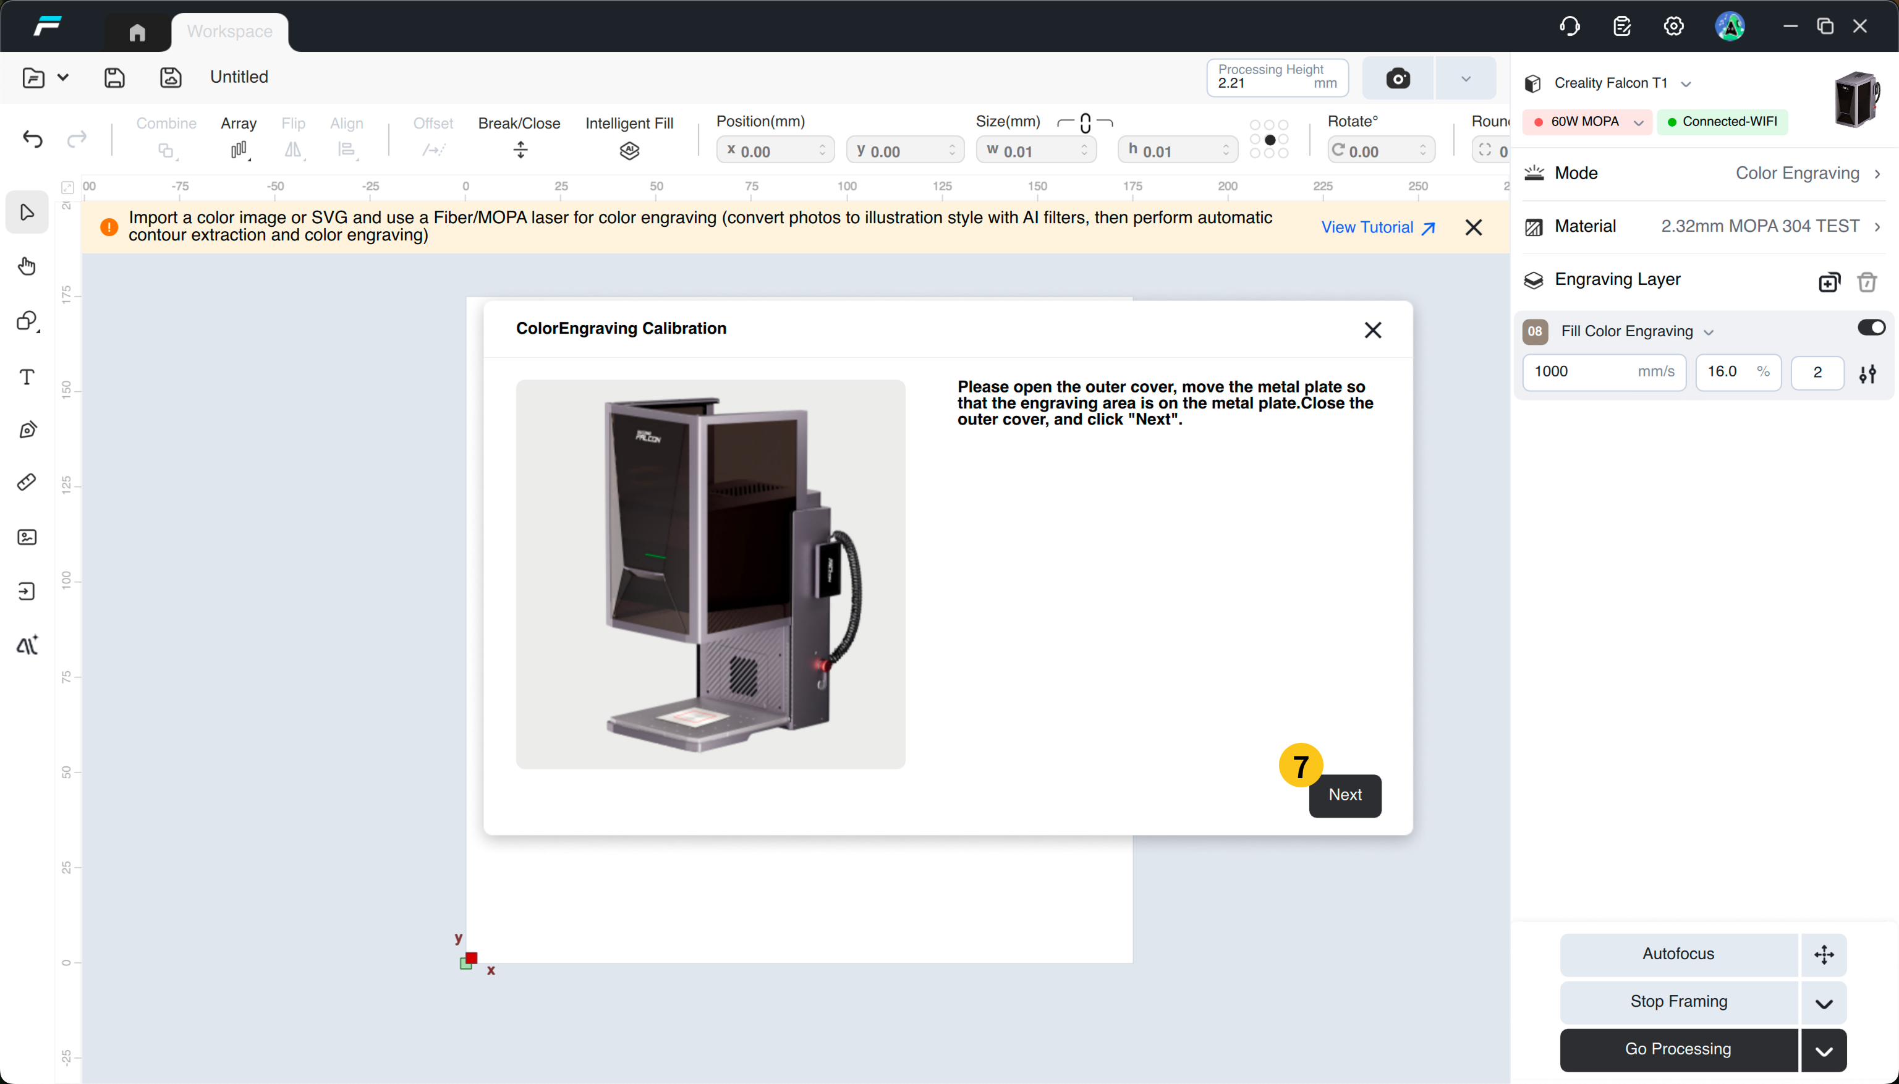Choose the Pan hand tool
This screenshot has height=1084, width=1899.
[28, 266]
